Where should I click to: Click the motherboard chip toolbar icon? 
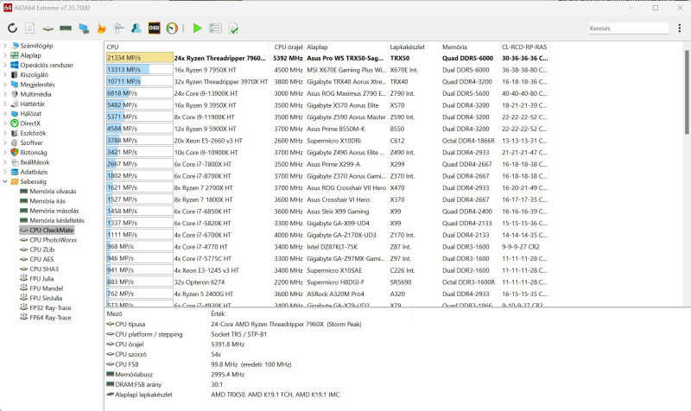48,28
